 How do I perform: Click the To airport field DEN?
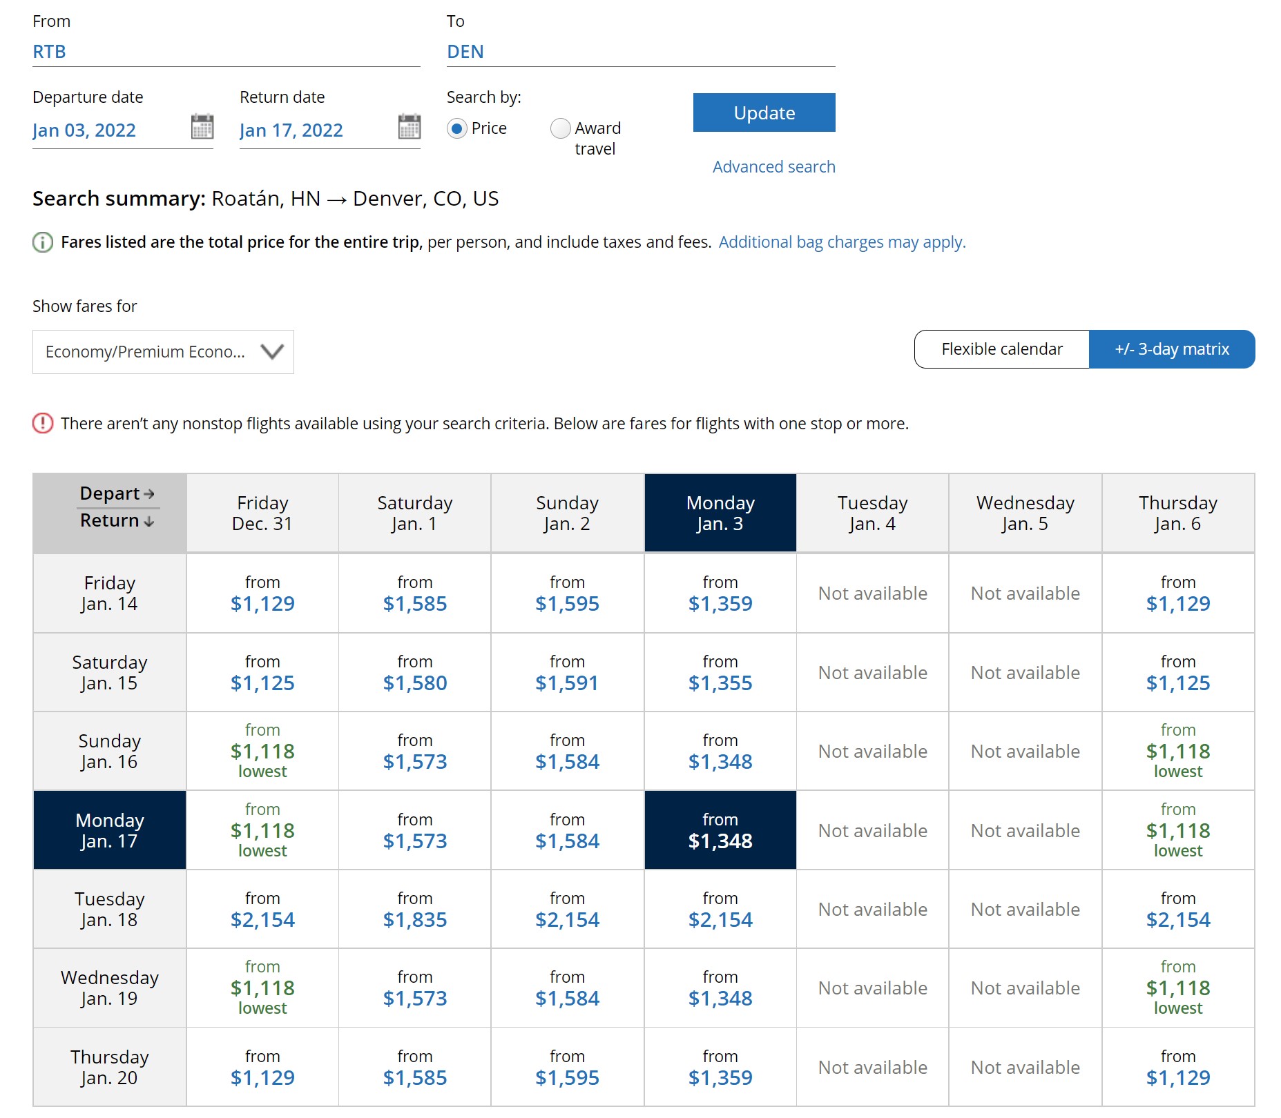(640, 52)
